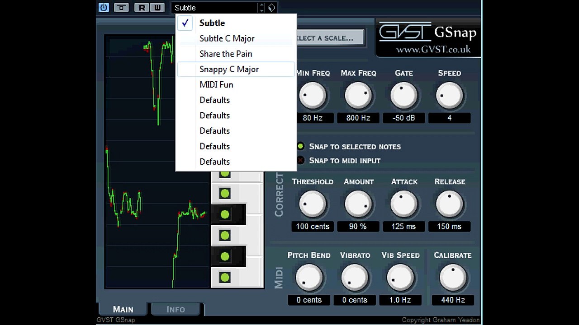Click the Speed value showing 4
The width and height of the screenshot is (579, 325).
(x=450, y=118)
